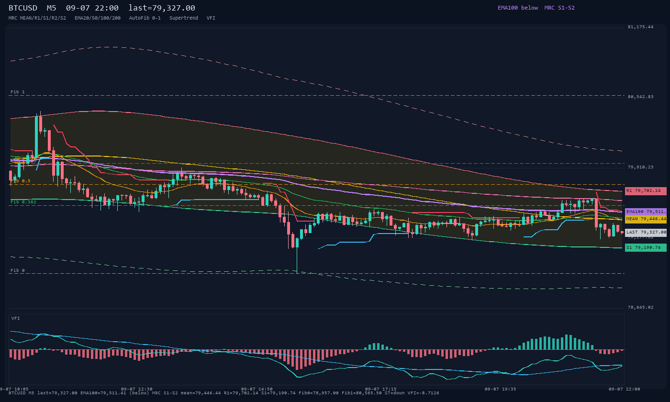Click the "Fib 0" level label
Screen dimensions: 670x402
click(18, 270)
